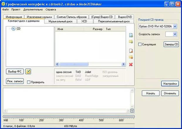Screen dimensions: 182x129
Task: Click the Имя column header
Action: [70, 29]
